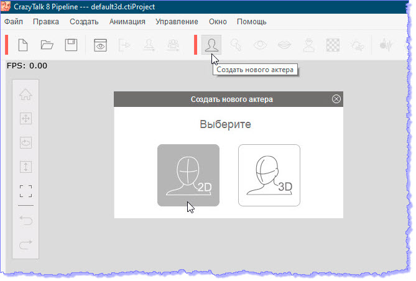Open the Окно menu
416x281 pixels.
pyautogui.click(x=218, y=22)
